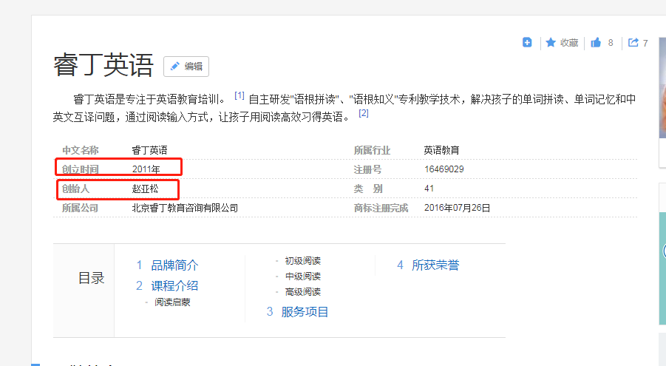This screenshot has height=366, width=666.
Task: Go to 阅读启蒙 subsection
Action: tap(172, 302)
